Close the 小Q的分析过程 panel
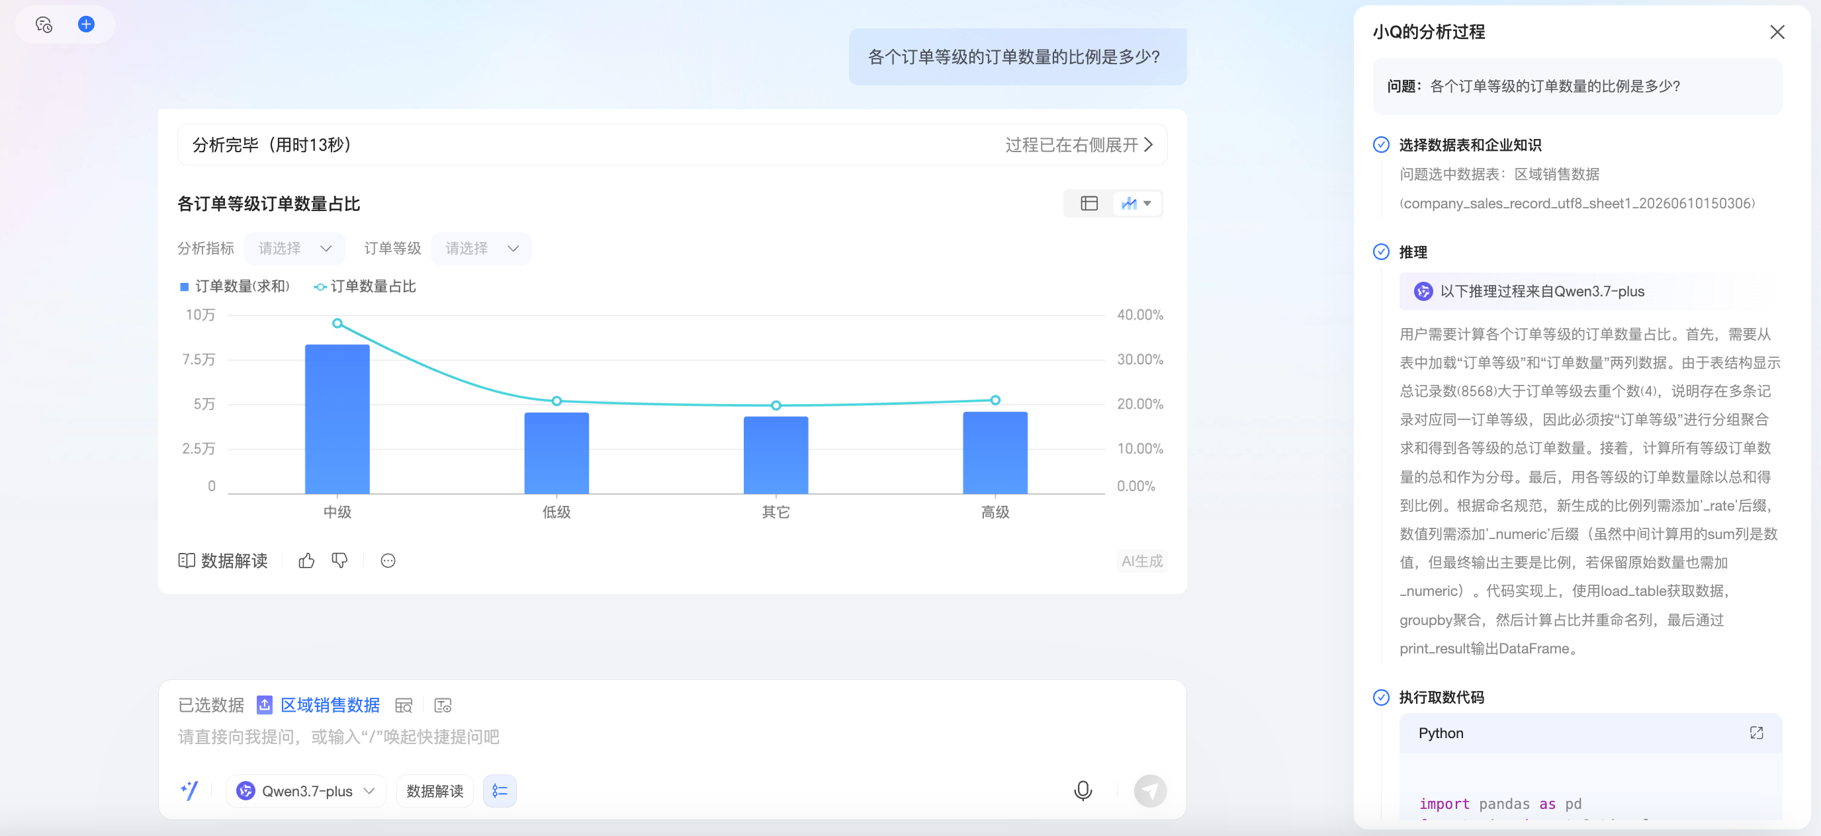This screenshot has height=836, width=1821. pos(1777,32)
